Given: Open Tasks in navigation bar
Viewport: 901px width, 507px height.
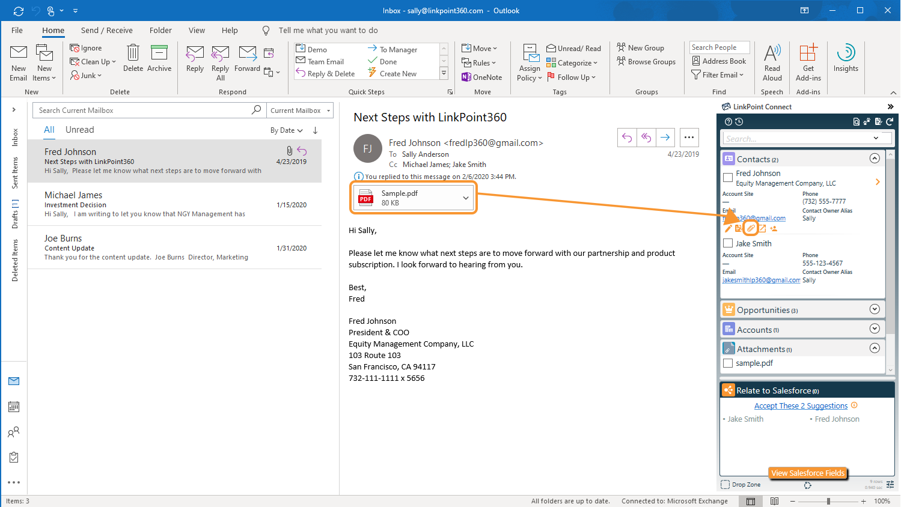Looking at the screenshot, I should point(14,457).
